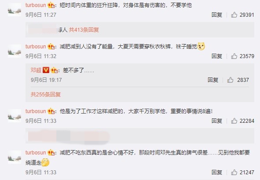Viewport: 260px width, 180px height.
Task: Expand the 共255条回复 replies
Action: (x=46, y=95)
